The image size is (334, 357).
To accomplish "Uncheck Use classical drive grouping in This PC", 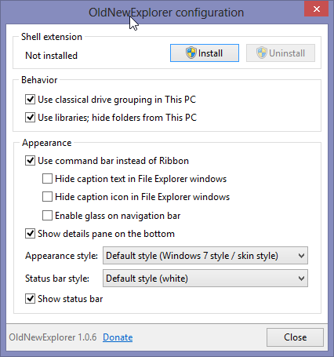I will (31, 100).
